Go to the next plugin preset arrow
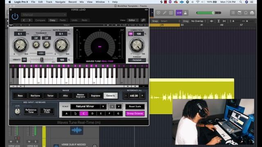This screenshot has height=147, width=262. click(29, 20)
